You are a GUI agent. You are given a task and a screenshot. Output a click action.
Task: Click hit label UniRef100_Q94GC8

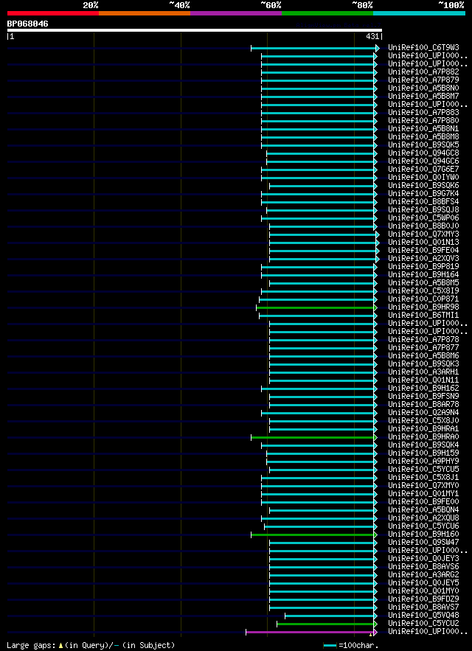coord(423,153)
